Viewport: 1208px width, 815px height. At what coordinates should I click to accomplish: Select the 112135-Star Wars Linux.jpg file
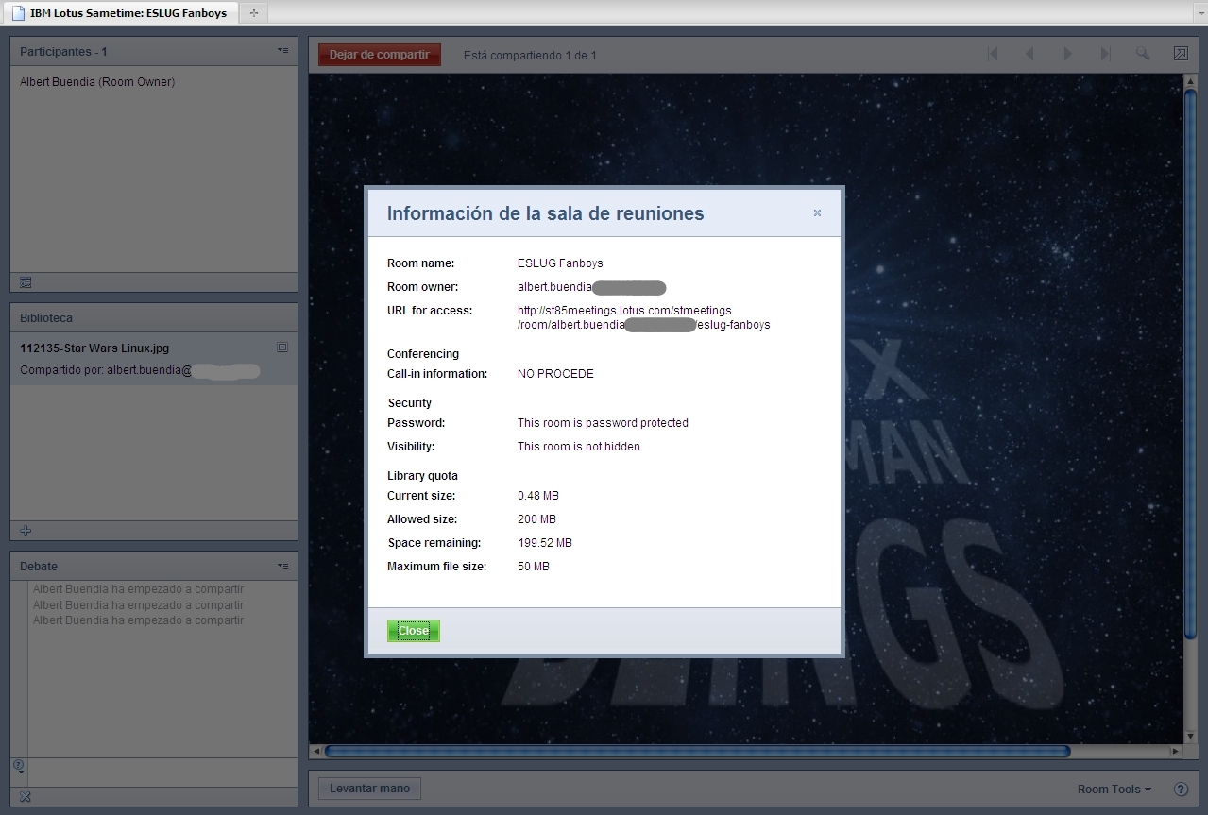94,348
